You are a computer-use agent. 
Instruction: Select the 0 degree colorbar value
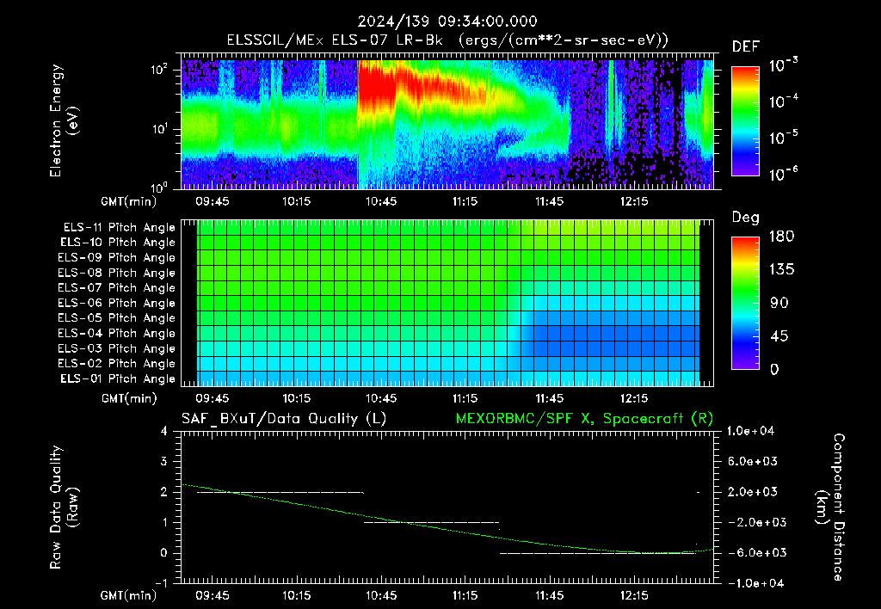tap(774, 369)
